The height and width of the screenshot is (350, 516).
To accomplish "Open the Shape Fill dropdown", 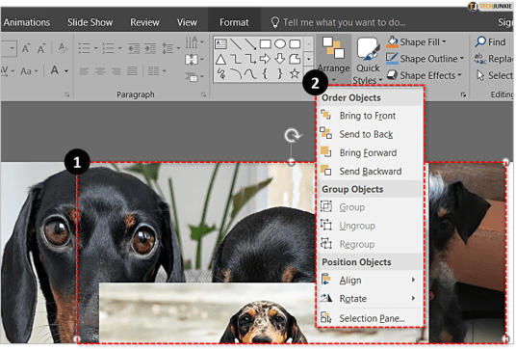I will (x=416, y=42).
